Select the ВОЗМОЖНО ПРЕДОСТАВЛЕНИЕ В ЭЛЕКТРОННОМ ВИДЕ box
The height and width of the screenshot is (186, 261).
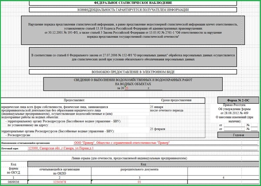[127, 71]
